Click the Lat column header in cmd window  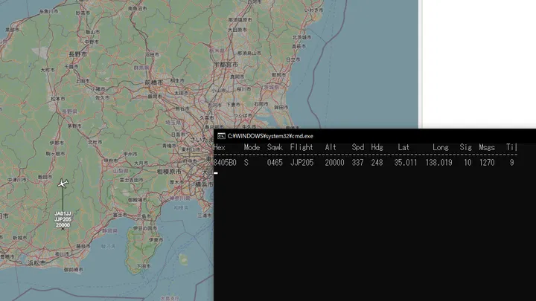[x=403, y=147]
